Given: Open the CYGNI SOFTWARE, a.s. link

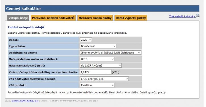Looking at the screenshot, I should pyautogui.click(x=25, y=101).
